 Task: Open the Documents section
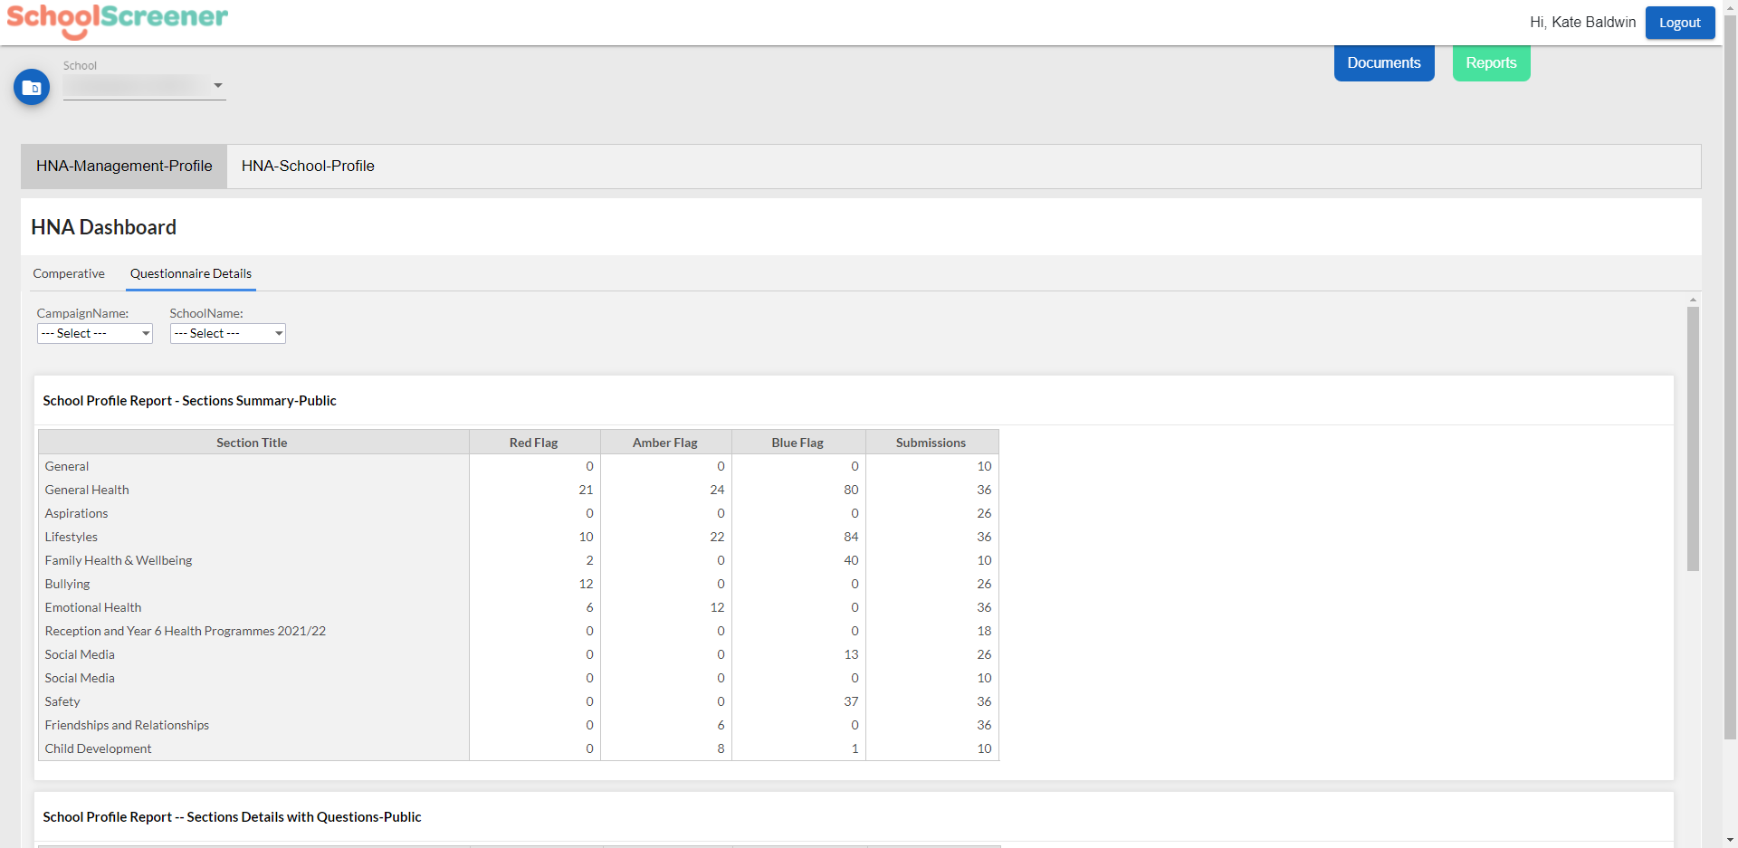click(1383, 62)
